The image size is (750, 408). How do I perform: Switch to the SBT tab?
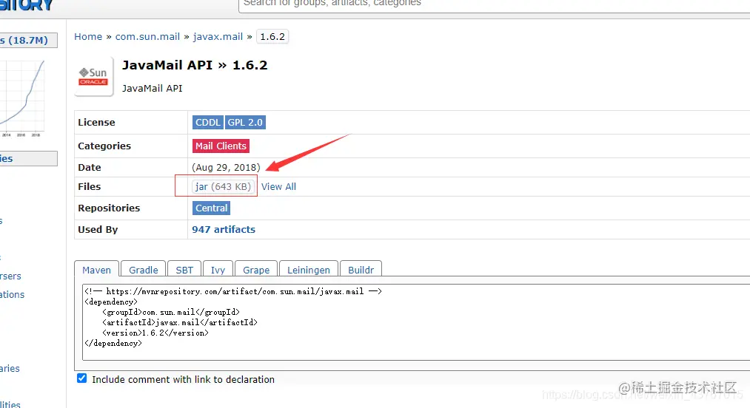[x=184, y=269]
